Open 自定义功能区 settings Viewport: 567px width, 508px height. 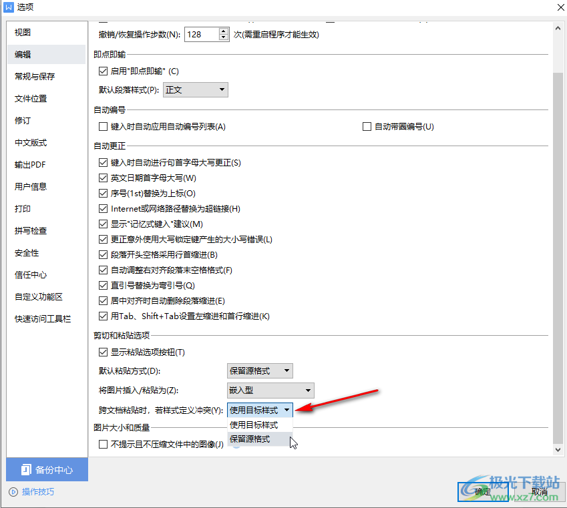click(39, 297)
